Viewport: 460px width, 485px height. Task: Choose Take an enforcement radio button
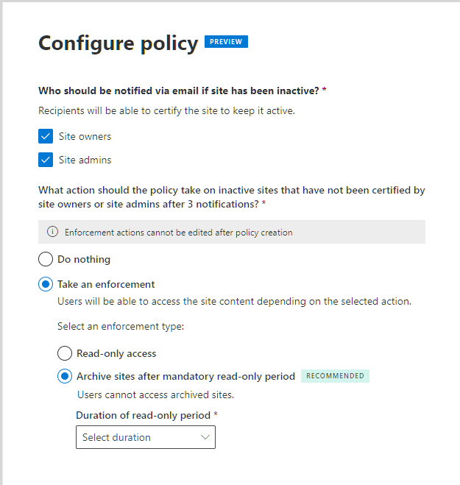pos(46,284)
